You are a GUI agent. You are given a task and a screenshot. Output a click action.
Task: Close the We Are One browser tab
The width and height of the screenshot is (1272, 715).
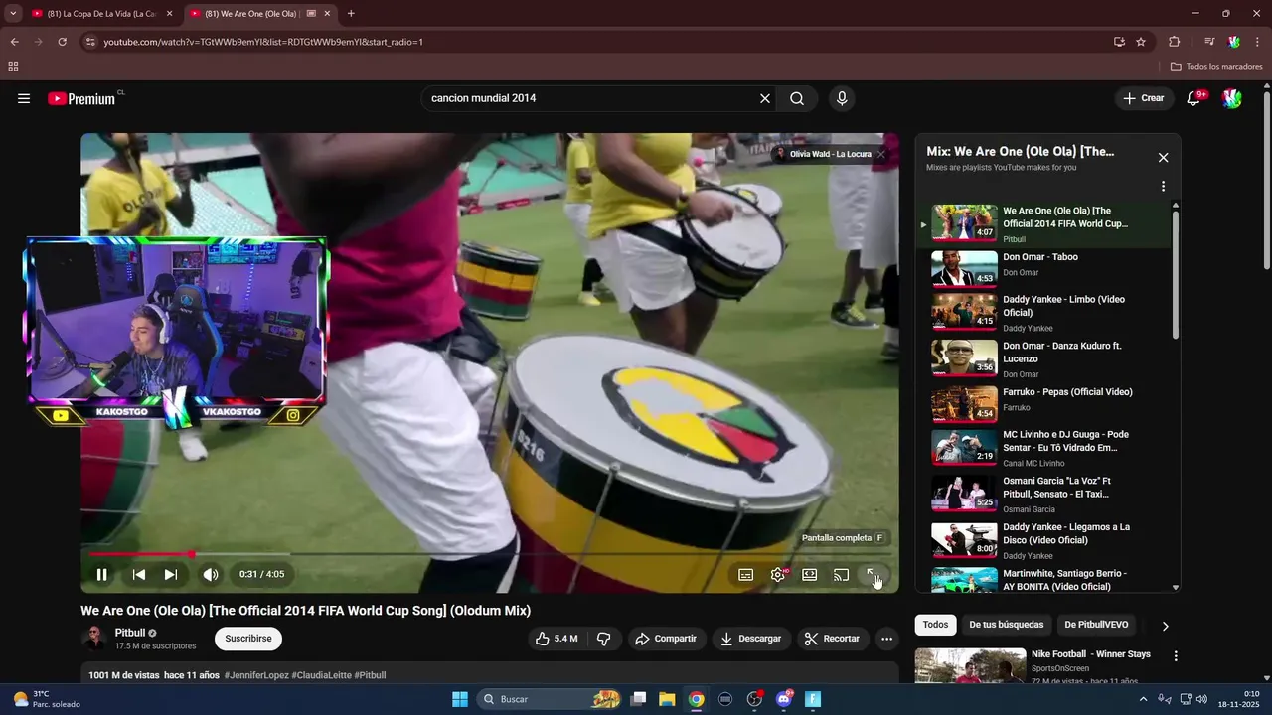pyautogui.click(x=327, y=14)
